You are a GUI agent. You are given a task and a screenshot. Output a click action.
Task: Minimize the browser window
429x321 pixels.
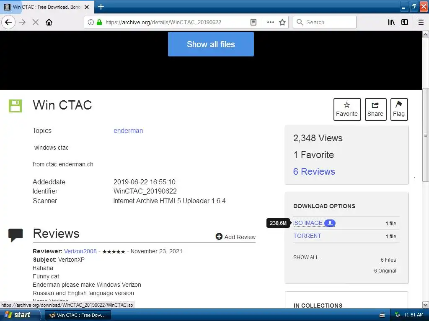pos(403,7)
